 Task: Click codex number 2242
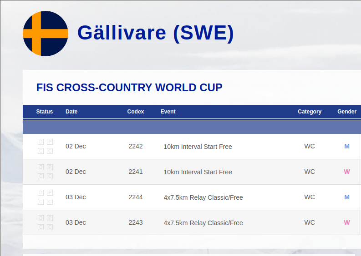coord(136,147)
